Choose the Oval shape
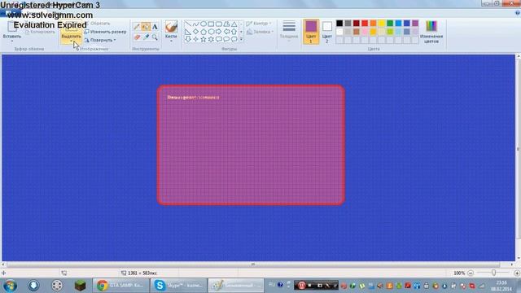The image size is (521, 293). pos(203,24)
